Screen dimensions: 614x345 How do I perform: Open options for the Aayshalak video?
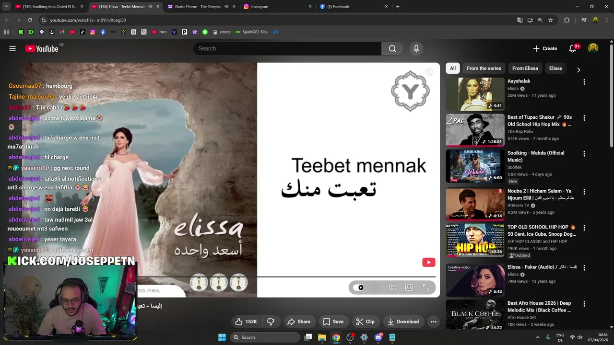[584, 82]
